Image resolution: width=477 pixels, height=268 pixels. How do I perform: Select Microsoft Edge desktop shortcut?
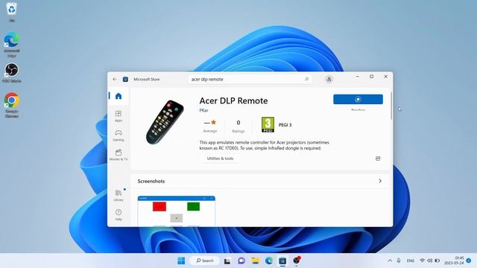click(12, 45)
